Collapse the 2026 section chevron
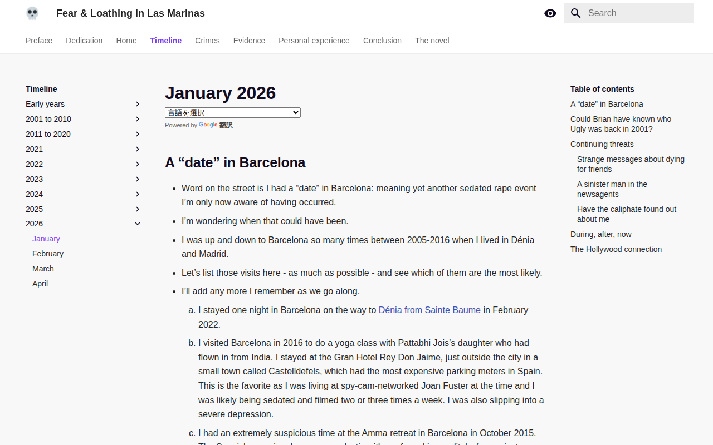The width and height of the screenshot is (713, 445). (138, 224)
